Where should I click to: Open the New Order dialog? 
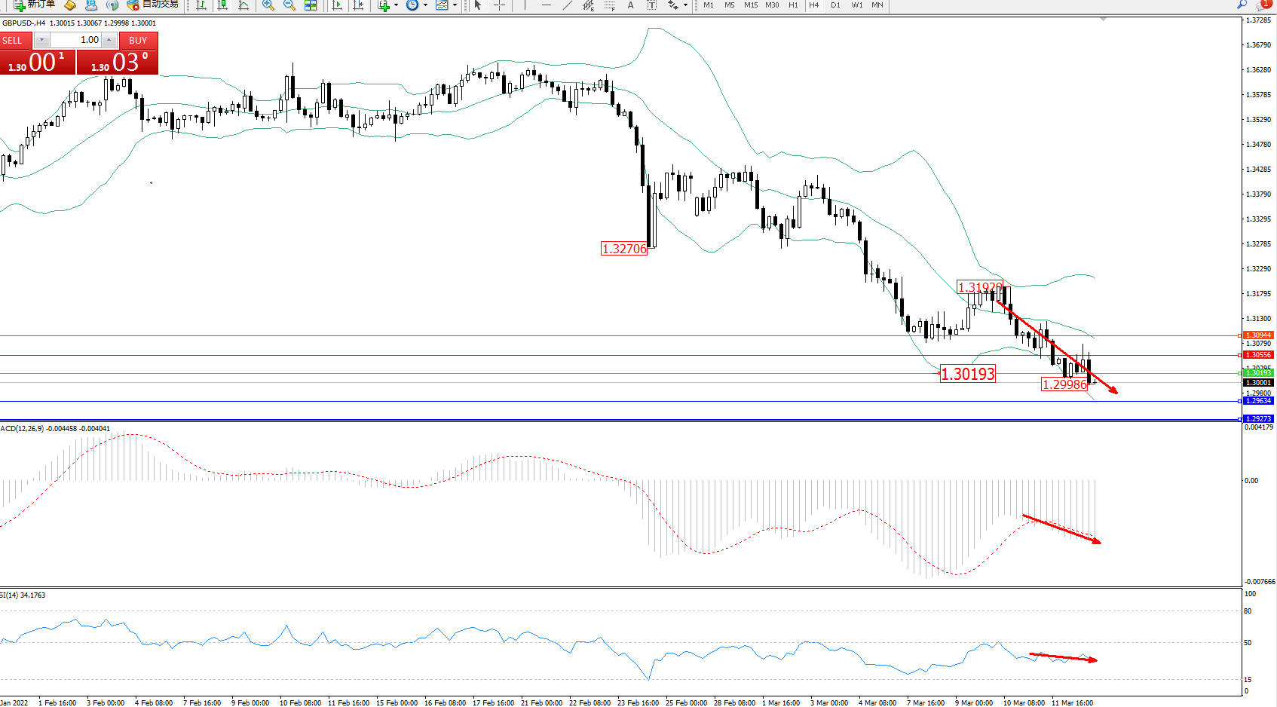coord(34,5)
